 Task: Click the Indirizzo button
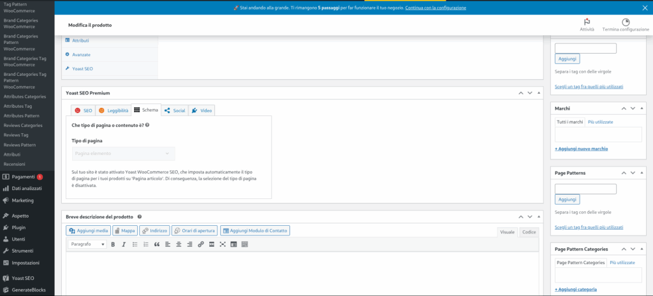(x=155, y=230)
